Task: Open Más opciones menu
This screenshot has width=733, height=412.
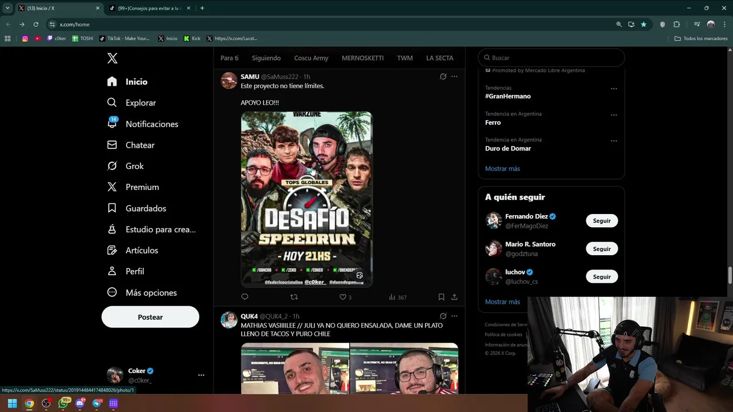Action: [142, 292]
